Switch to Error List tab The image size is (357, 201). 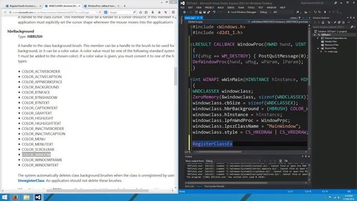(x=190, y=186)
